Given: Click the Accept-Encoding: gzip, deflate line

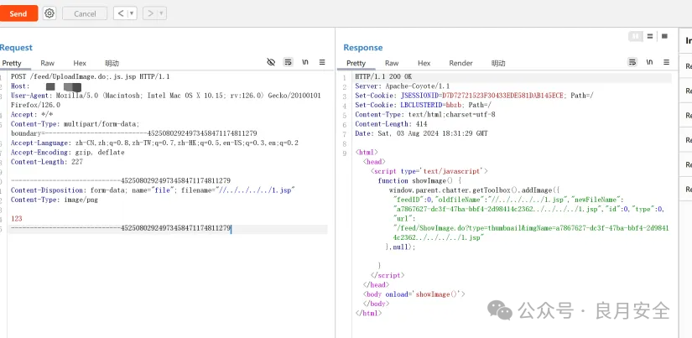Looking at the screenshot, I should [x=68, y=153].
